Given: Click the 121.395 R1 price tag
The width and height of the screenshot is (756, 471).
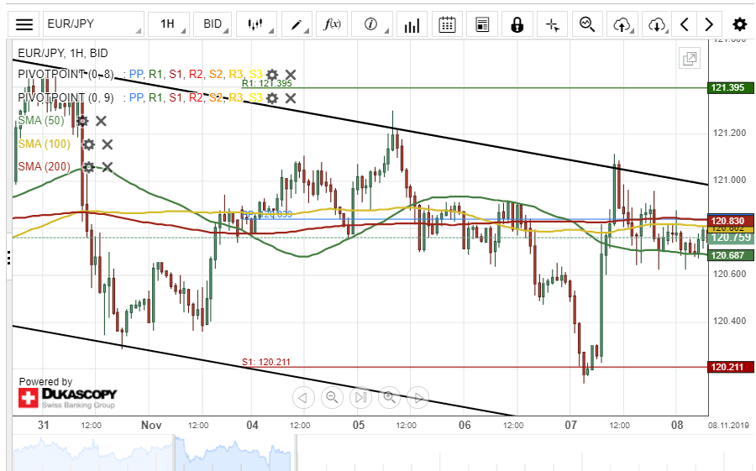Looking at the screenshot, I should point(731,88).
